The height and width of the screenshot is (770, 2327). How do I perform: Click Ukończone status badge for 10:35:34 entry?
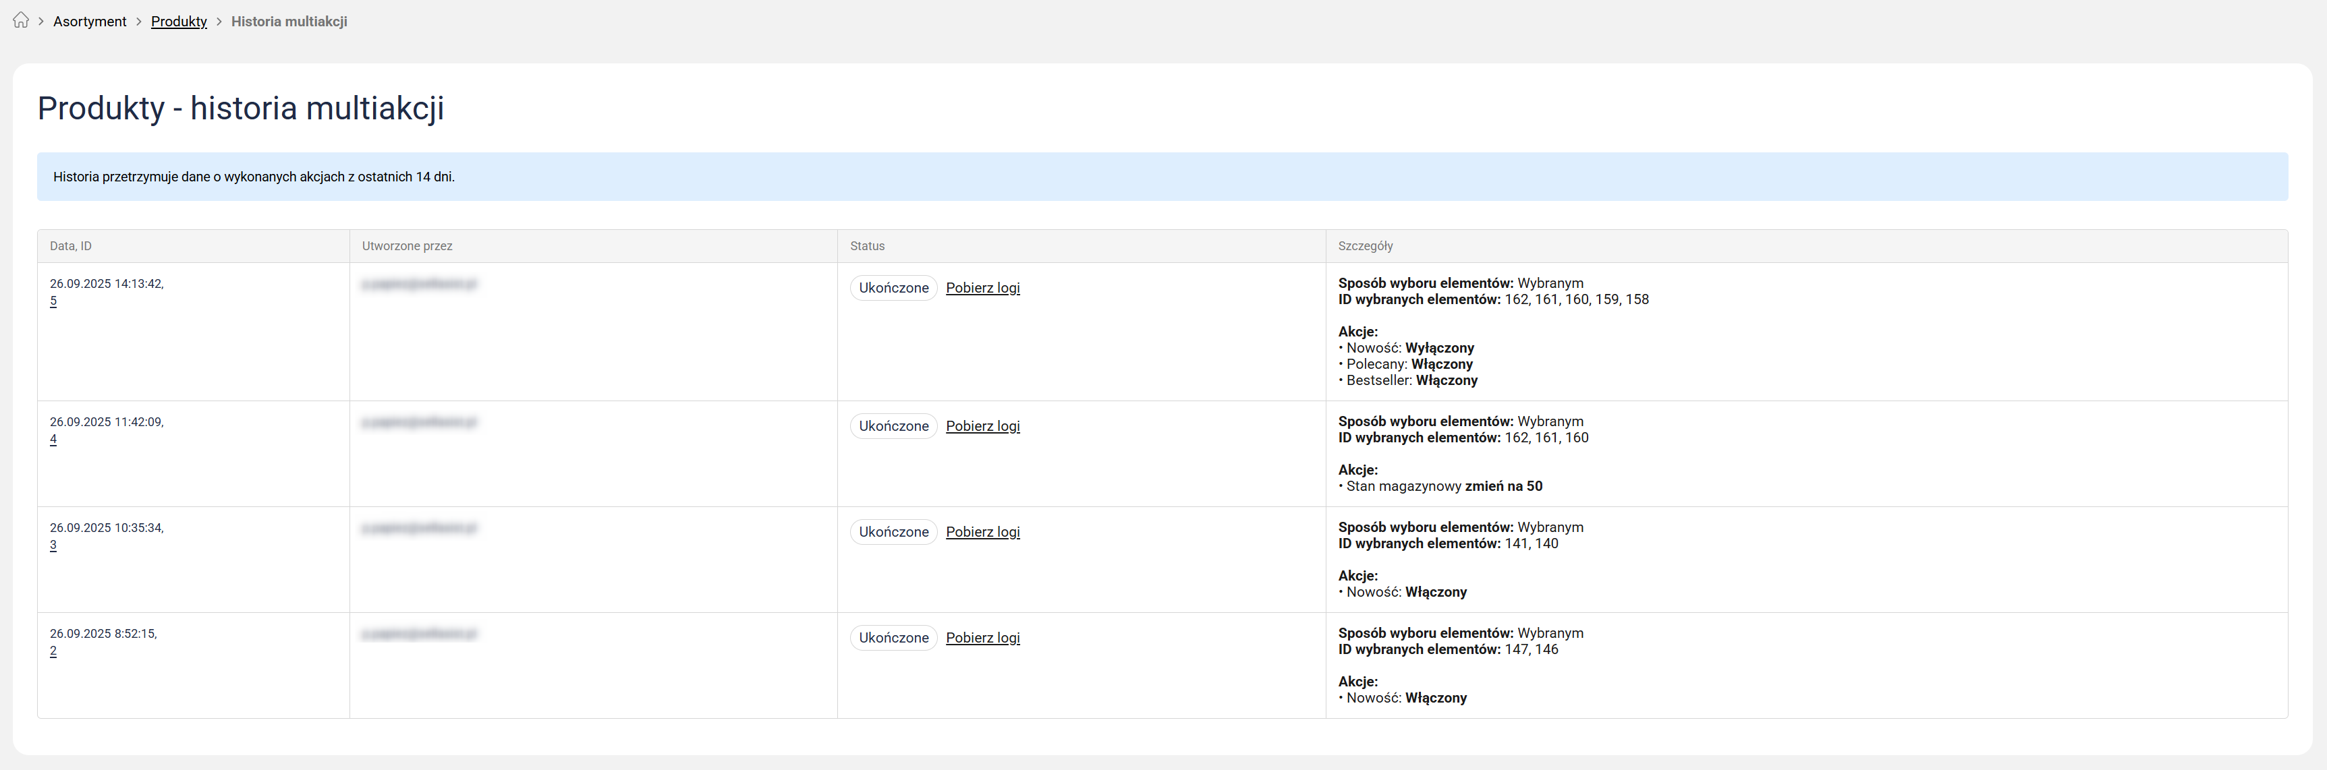893,532
